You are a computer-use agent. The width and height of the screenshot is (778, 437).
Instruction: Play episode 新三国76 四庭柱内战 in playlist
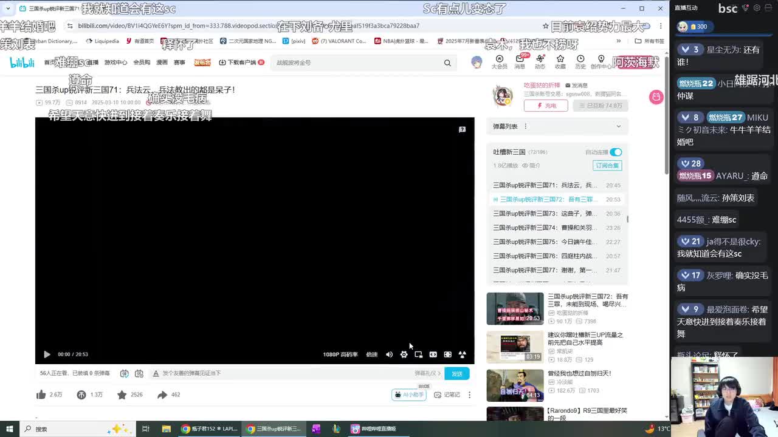click(x=557, y=256)
